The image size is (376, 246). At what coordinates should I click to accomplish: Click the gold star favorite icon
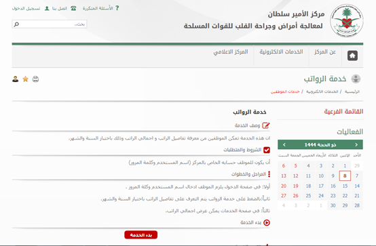pos(25,79)
